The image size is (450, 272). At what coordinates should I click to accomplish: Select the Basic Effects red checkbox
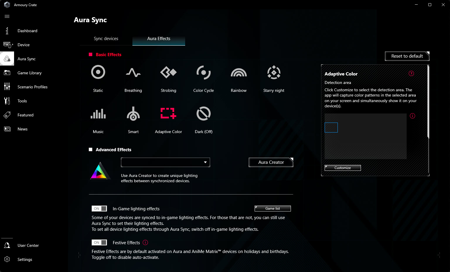91,54
